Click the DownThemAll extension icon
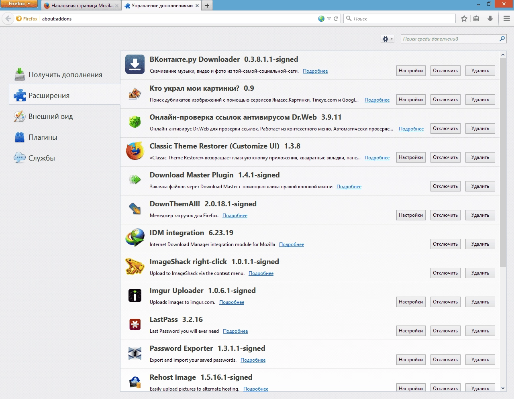 135,209
